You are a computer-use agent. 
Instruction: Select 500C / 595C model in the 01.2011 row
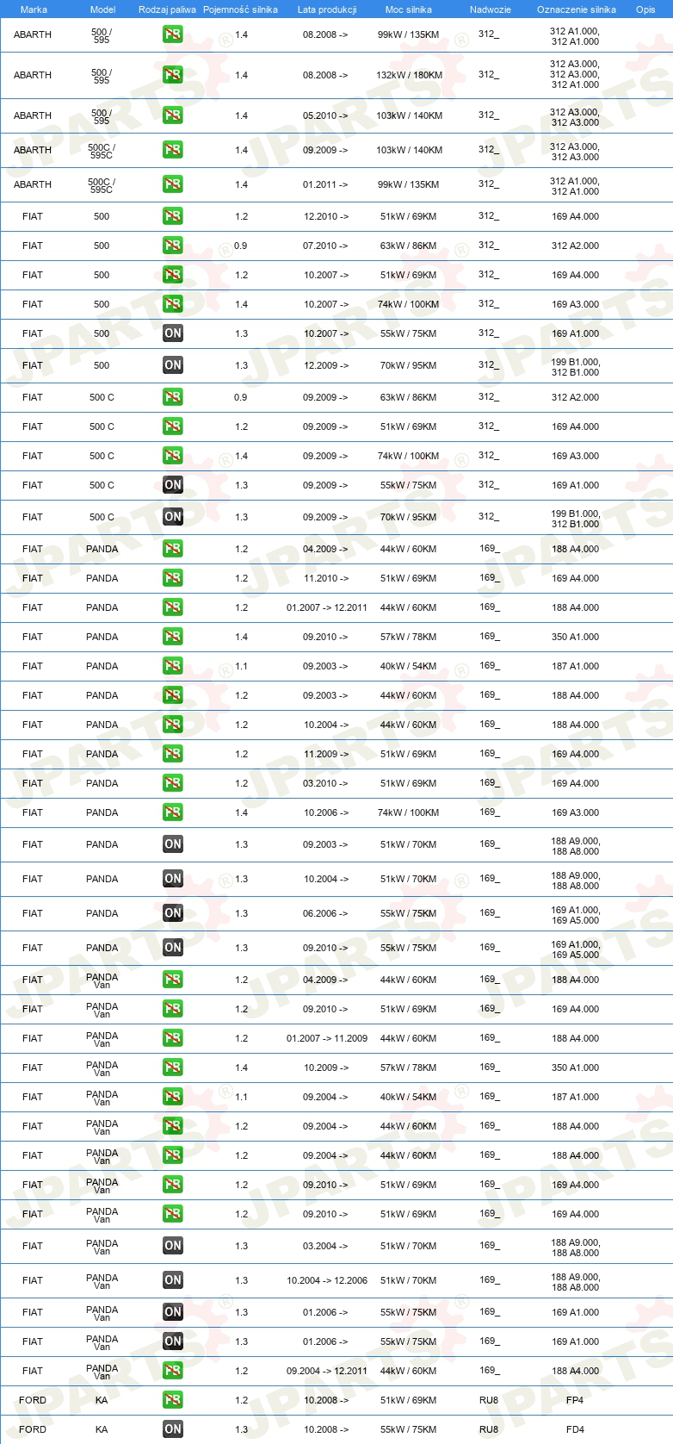[x=102, y=185]
